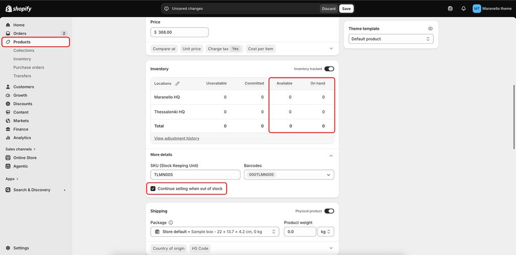Open the Barcodes dropdown
The width and height of the screenshot is (516, 255).
click(289, 175)
